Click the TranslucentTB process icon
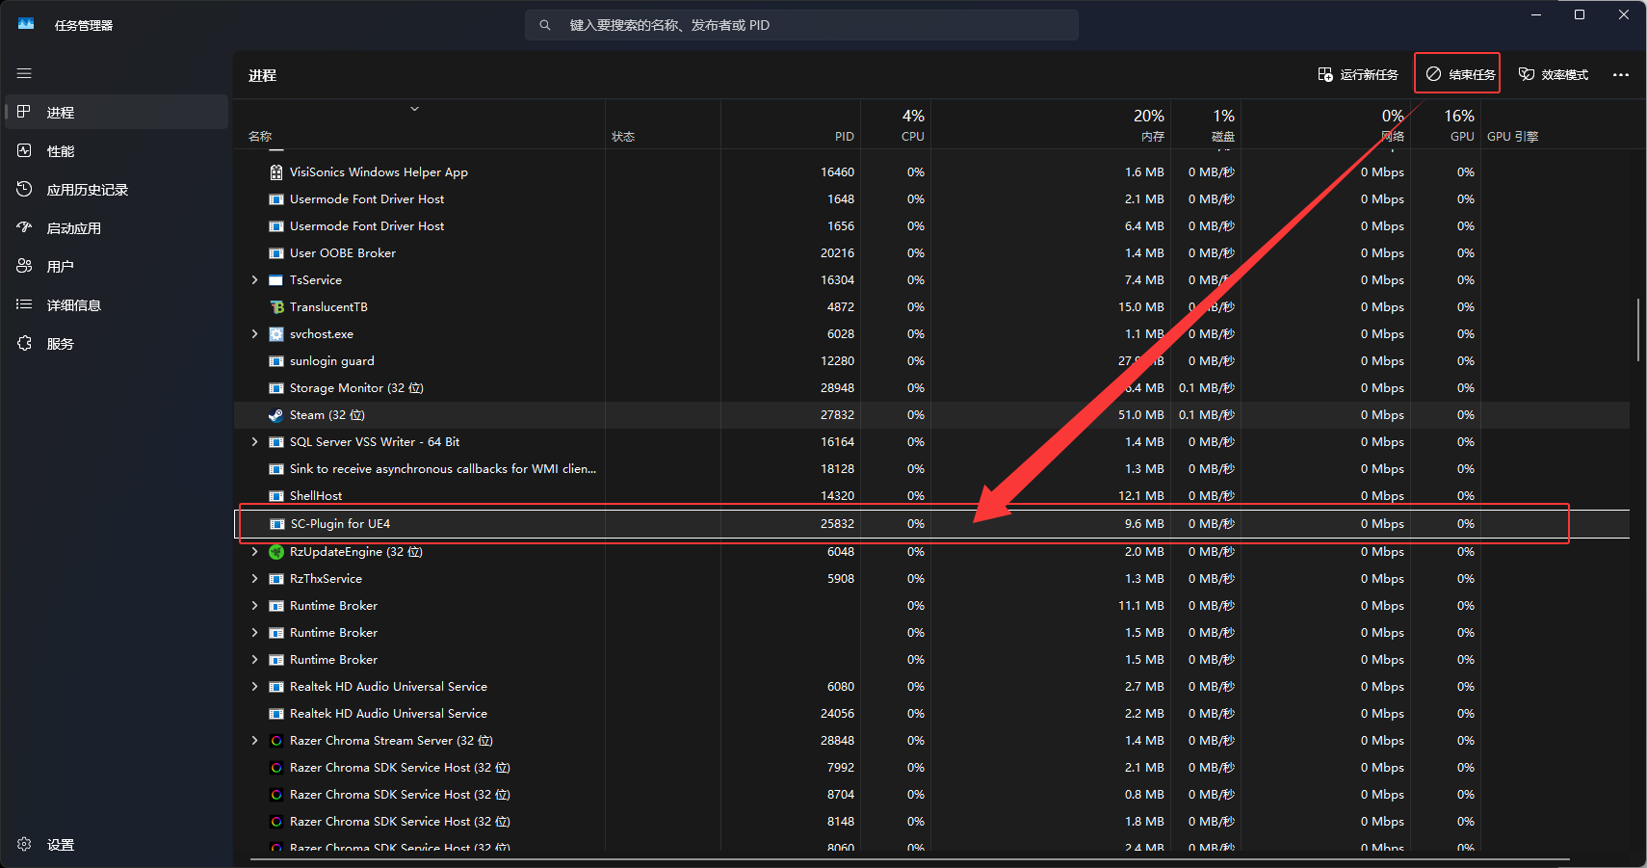 276,307
